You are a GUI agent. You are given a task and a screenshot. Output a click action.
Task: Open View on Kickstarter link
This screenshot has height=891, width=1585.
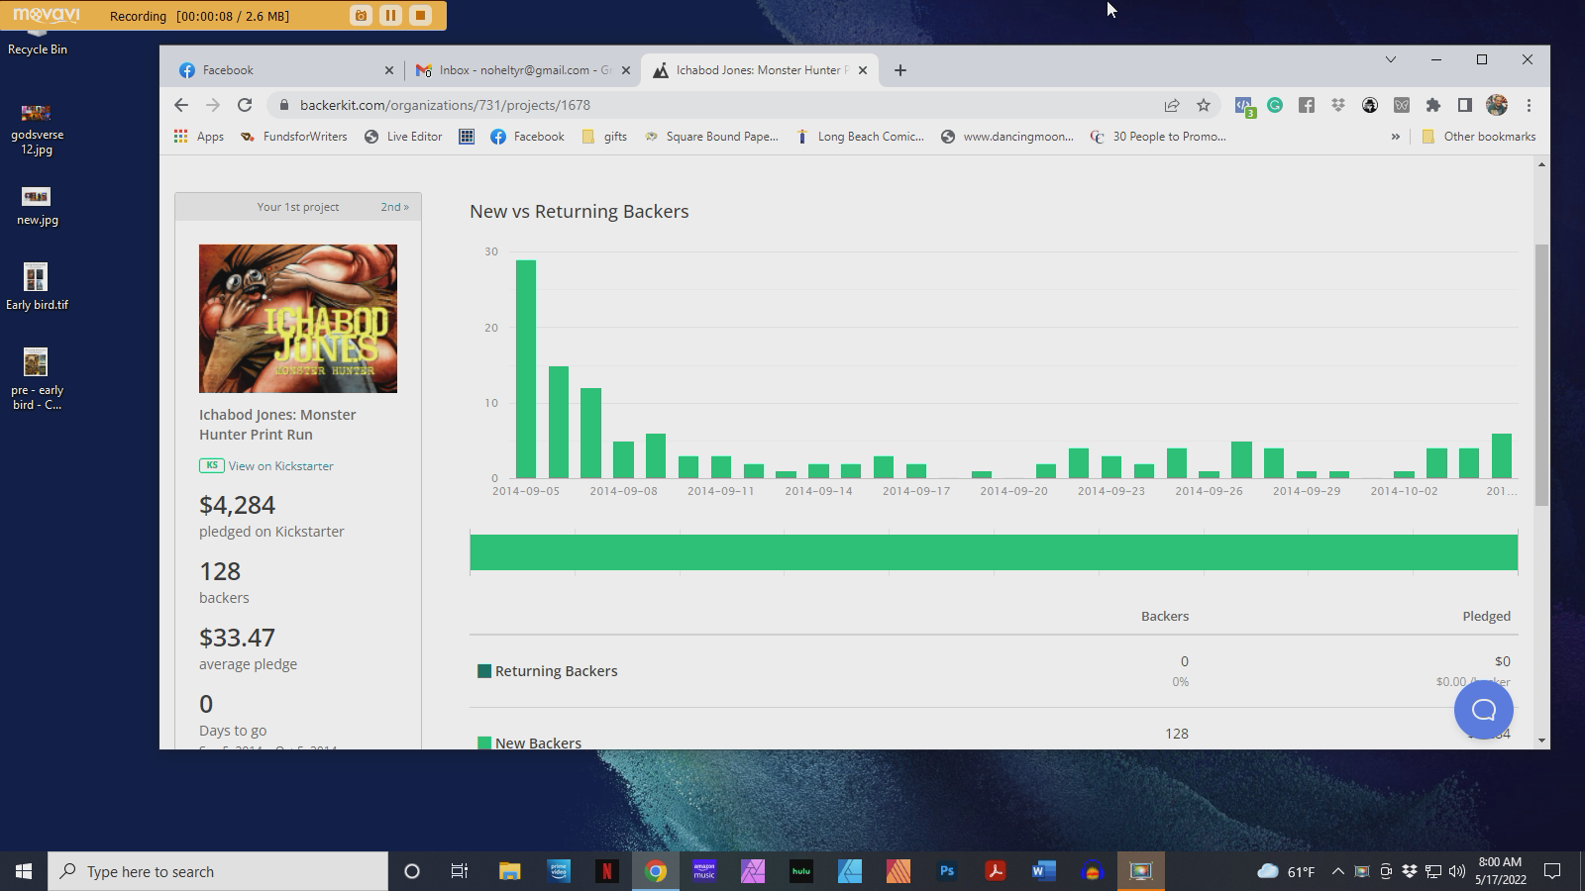point(280,465)
